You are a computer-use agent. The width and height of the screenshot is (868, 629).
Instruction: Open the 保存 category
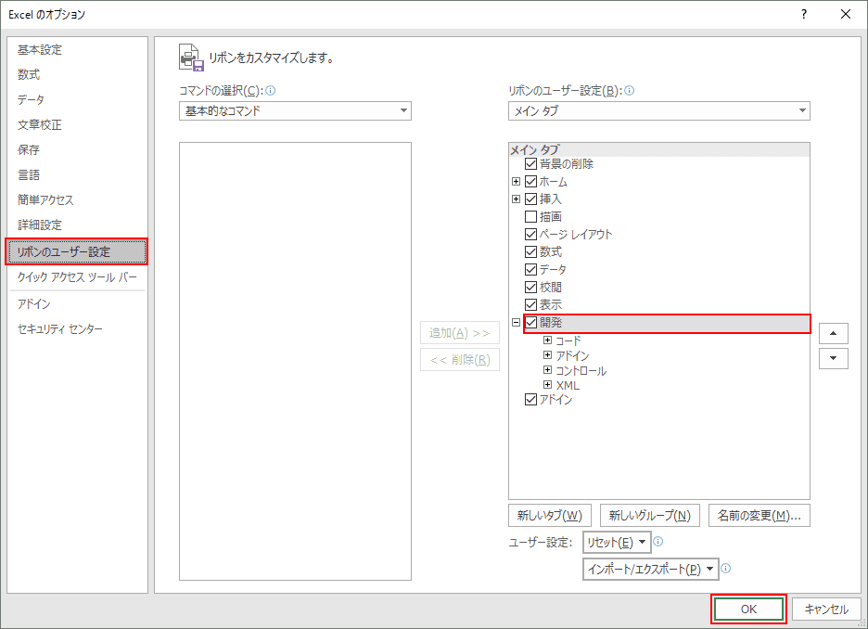tap(29, 149)
